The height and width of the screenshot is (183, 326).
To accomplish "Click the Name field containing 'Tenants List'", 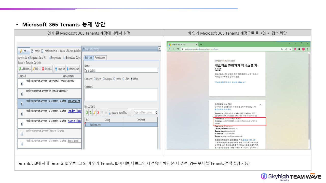I will [121, 70].
